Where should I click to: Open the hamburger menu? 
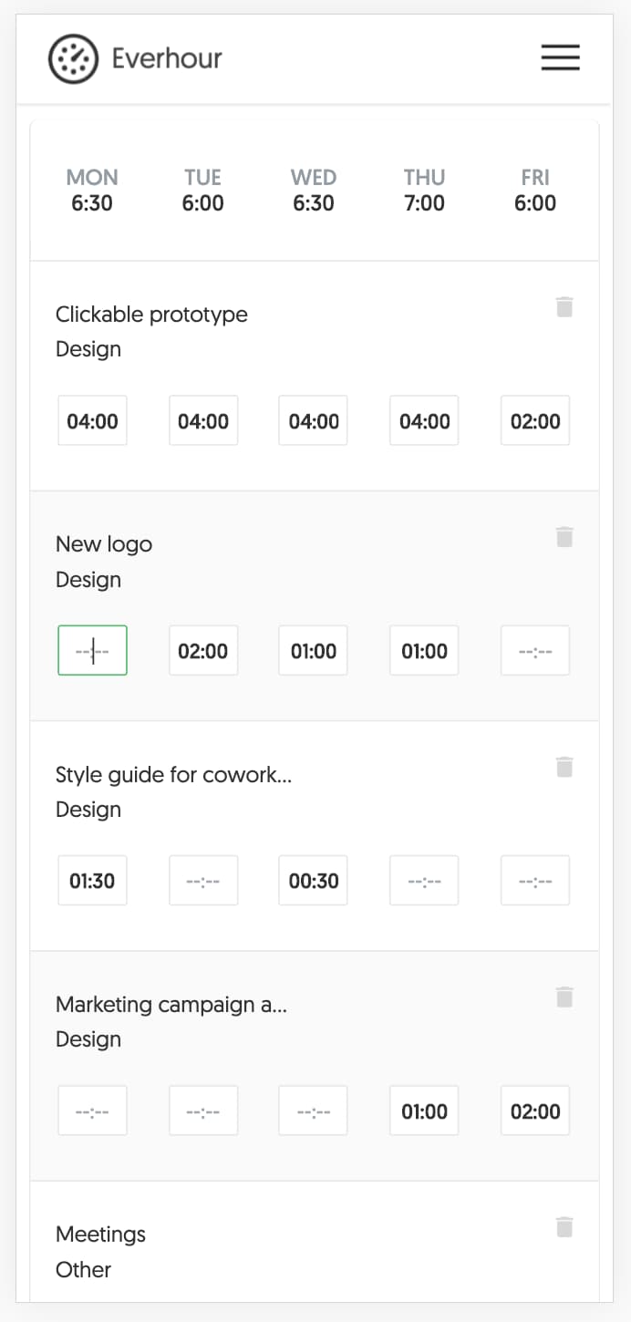pos(560,58)
